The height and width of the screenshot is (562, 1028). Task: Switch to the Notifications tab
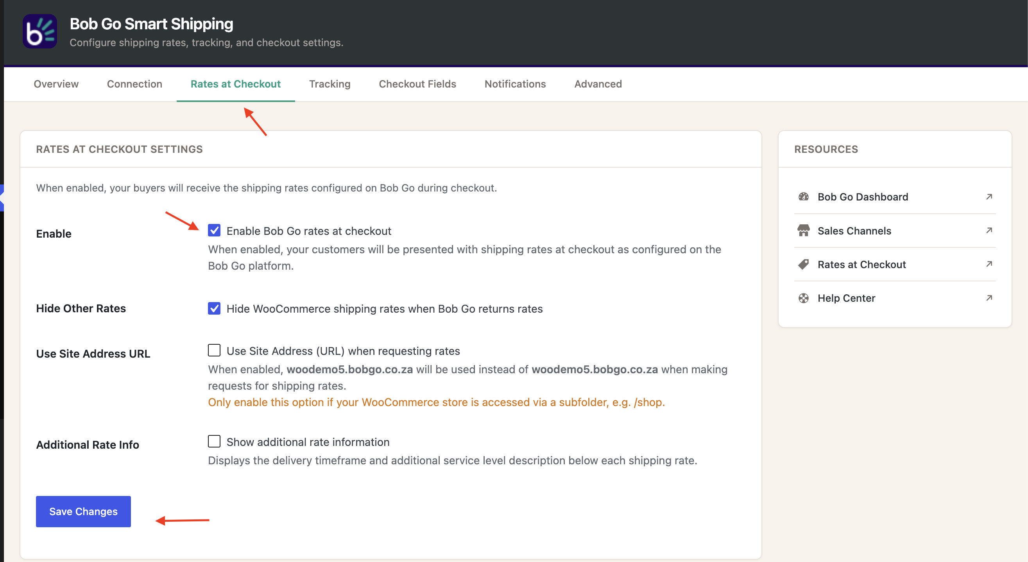515,84
